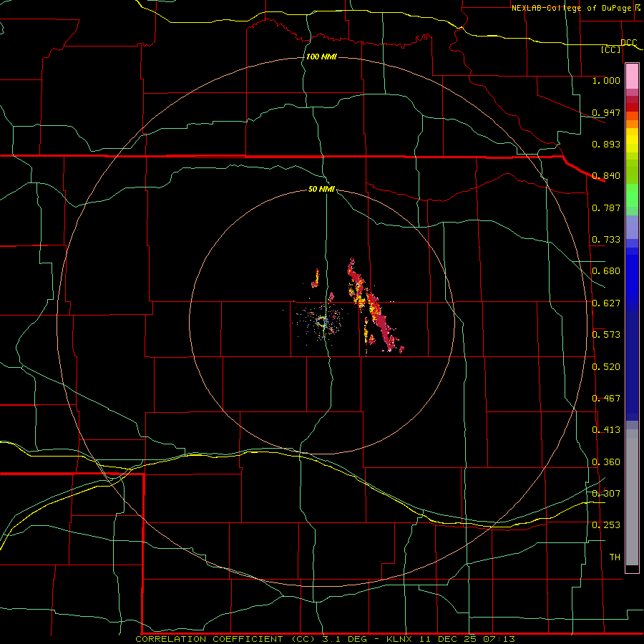Click the 0.840 scale value
This screenshot has width=644, height=644.
point(606,176)
